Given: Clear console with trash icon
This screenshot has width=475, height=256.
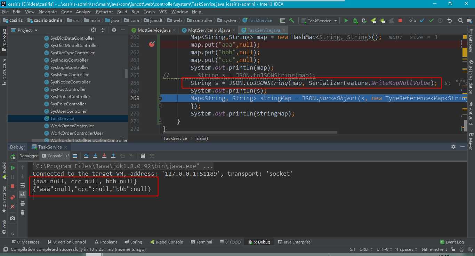Looking at the screenshot, I should click(x=23, y=212).
